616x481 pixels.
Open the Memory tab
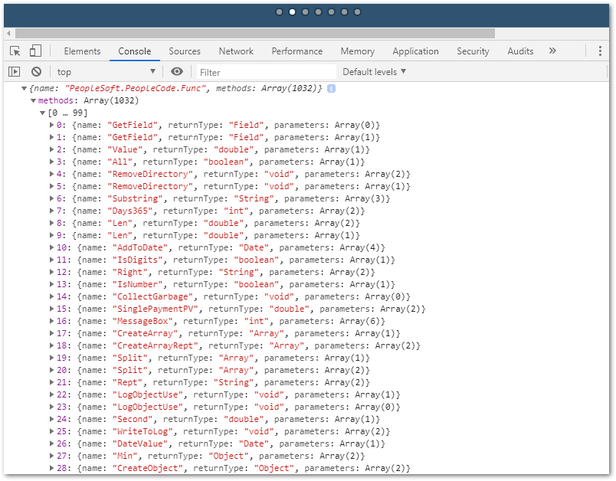[358, 51]
